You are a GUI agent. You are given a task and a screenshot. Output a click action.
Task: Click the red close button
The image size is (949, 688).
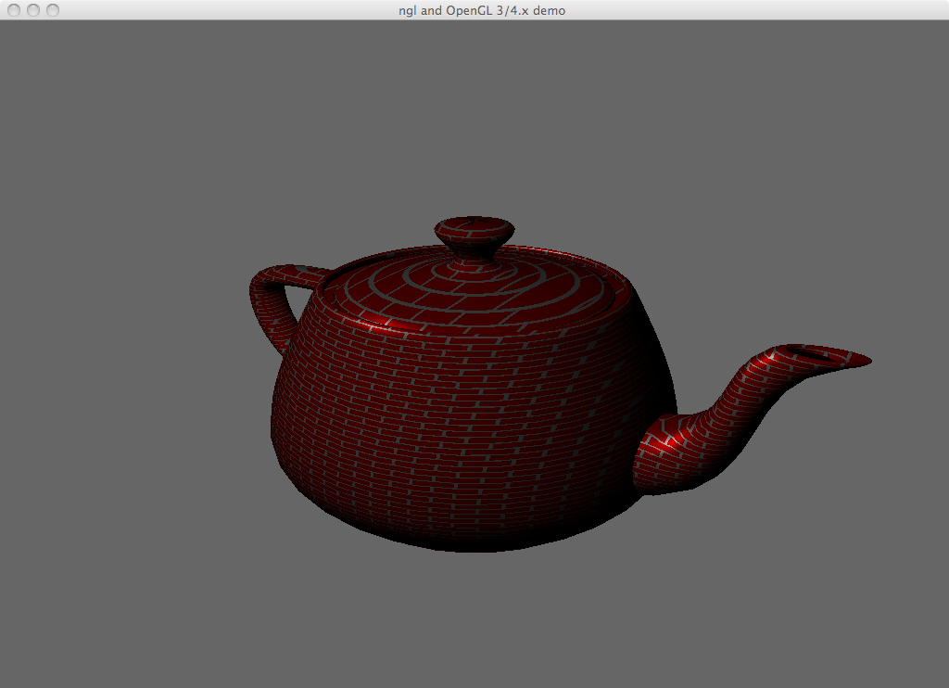coord(14,10)
